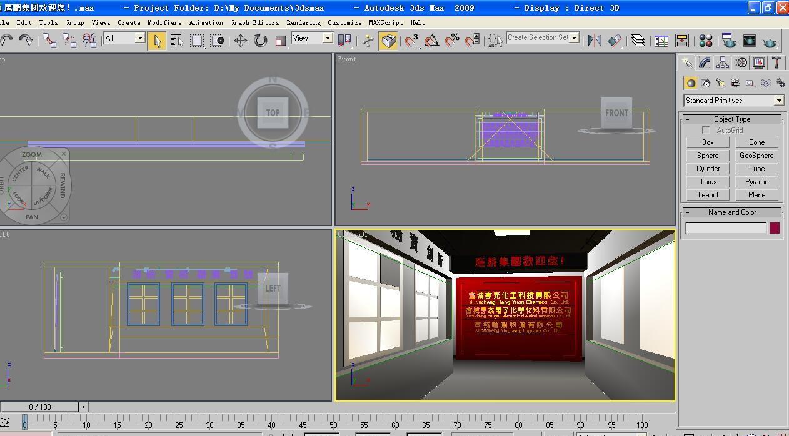Select the Lights category icon
The height and width of the screenshot is (436, 789).
pyautogui.click(x=721, y=82)
